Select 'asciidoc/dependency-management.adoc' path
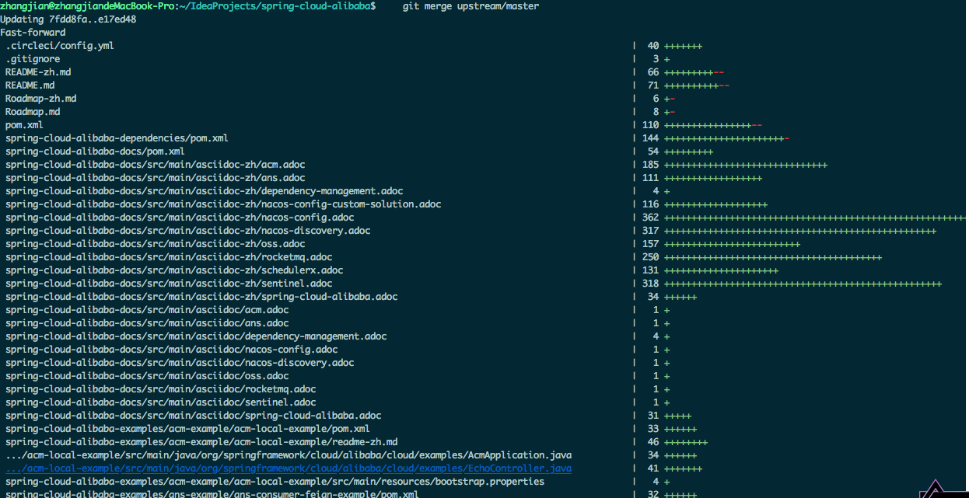Screen dimensions: 969x498 click(196, 336)
